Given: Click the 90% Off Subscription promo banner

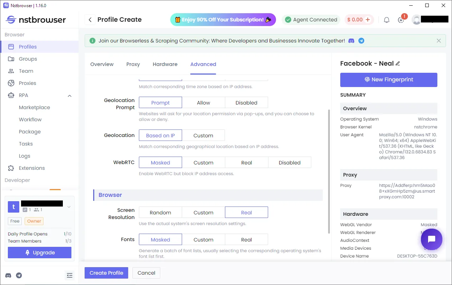Looking at the screenshot, I should click(223, 20).
